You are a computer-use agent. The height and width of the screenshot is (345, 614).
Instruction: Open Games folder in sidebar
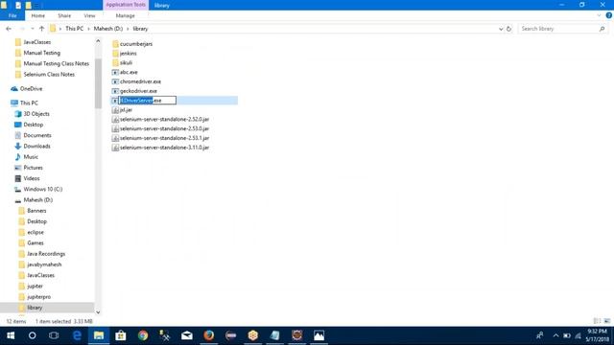pyautogui.click(x=35, y=242)
